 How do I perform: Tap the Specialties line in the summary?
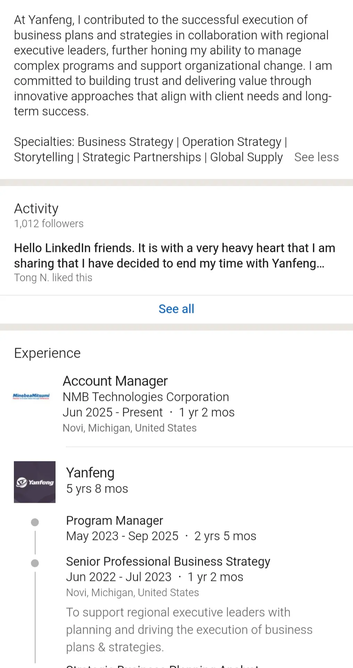tap(151, 150)
